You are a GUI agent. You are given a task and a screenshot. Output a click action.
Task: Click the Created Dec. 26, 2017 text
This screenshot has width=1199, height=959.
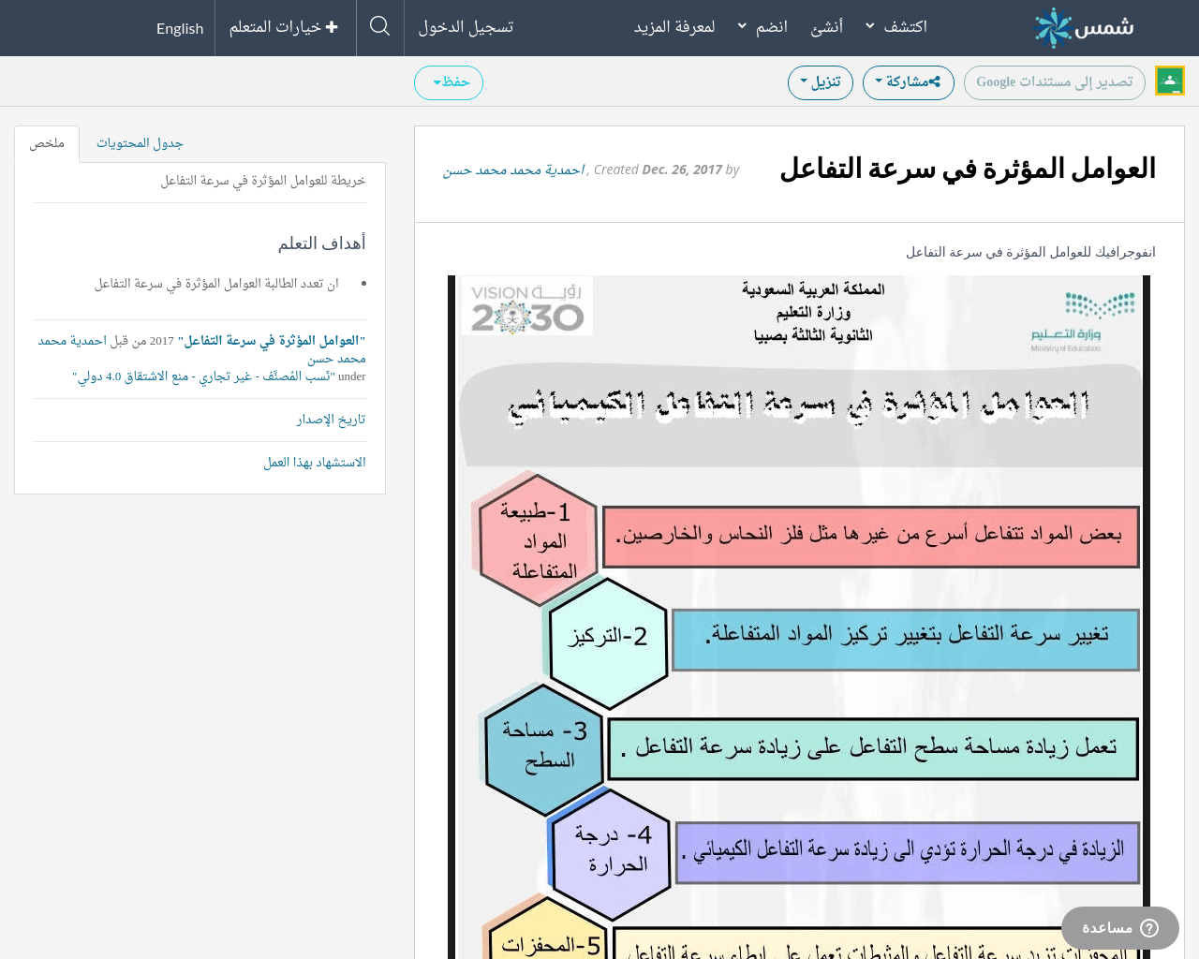pyautogui.click(x=659, y=170)
